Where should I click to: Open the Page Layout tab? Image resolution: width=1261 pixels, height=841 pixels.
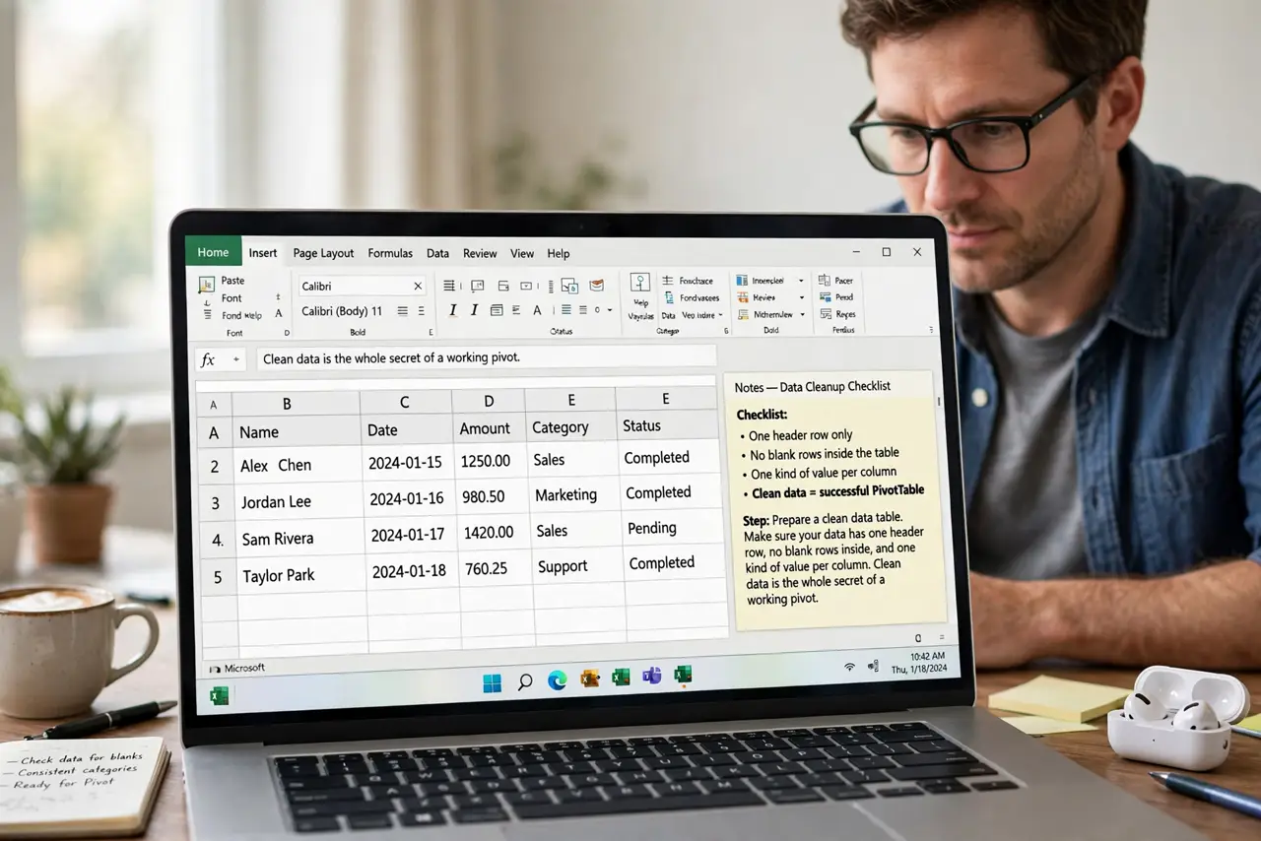point(323,253)
